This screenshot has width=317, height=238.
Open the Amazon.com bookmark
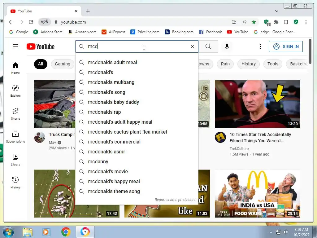pyautogui.click(x=82, y=32)
